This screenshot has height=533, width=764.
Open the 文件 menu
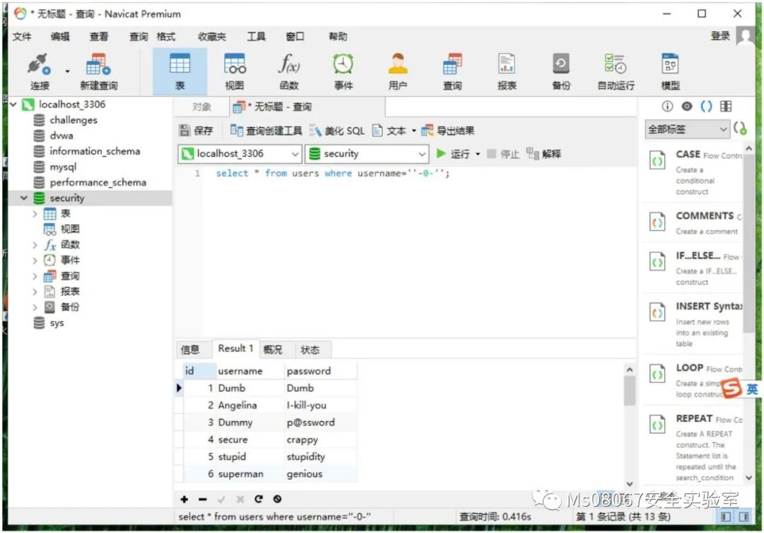click(x=21, y=36)
